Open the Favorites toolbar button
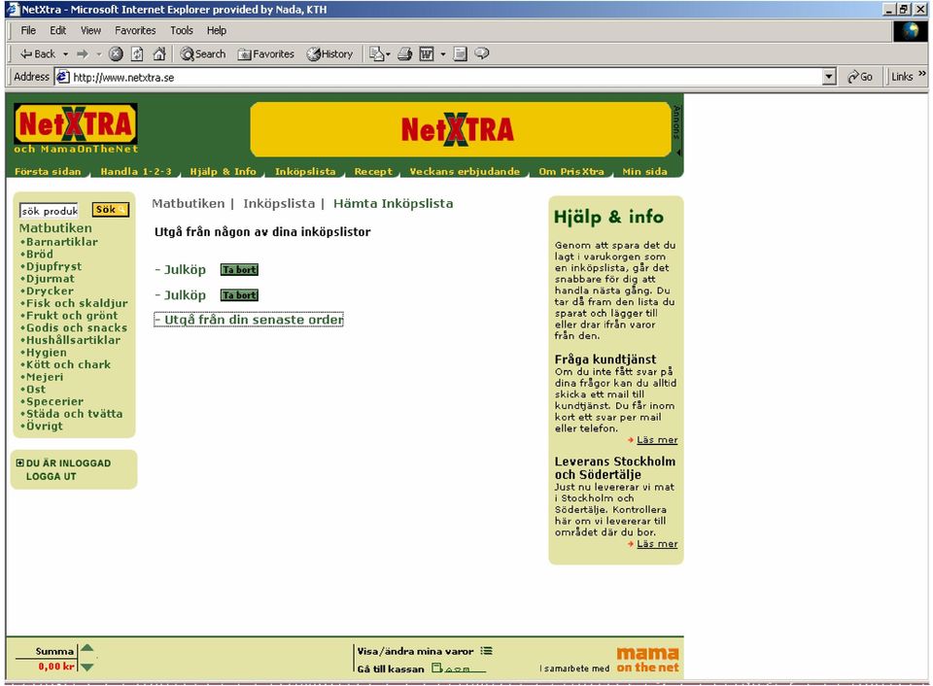933x686 pixels. 265,54
